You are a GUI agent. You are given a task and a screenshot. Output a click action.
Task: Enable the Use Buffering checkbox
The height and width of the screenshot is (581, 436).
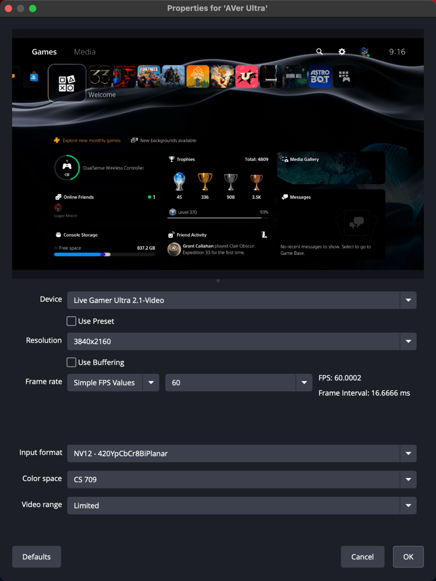click(x=72, y=362)
